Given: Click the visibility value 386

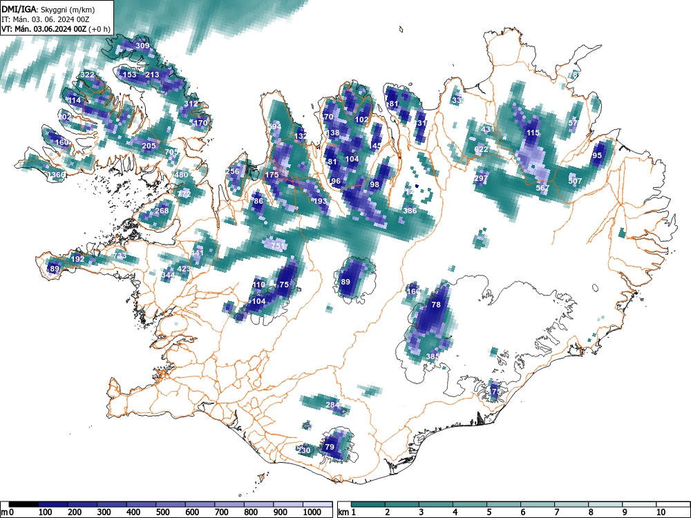Looking at the screenshot, I should coord(410,211).
